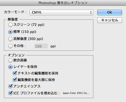The image size is (126, 102).
Task: Select the その他 custom resolution option
Action: click(10, 46)
